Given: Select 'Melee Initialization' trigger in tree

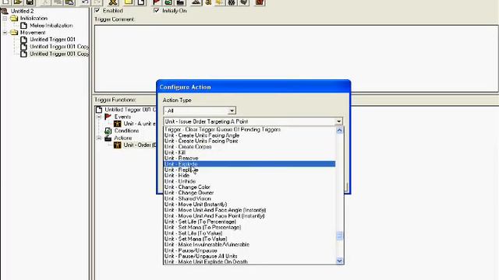Looking at the screenshot, I should (x=51, y=26).
